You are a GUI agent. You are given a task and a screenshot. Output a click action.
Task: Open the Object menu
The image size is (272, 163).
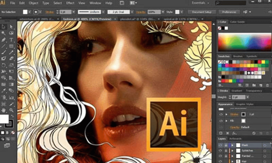click(x=33, y=3)
